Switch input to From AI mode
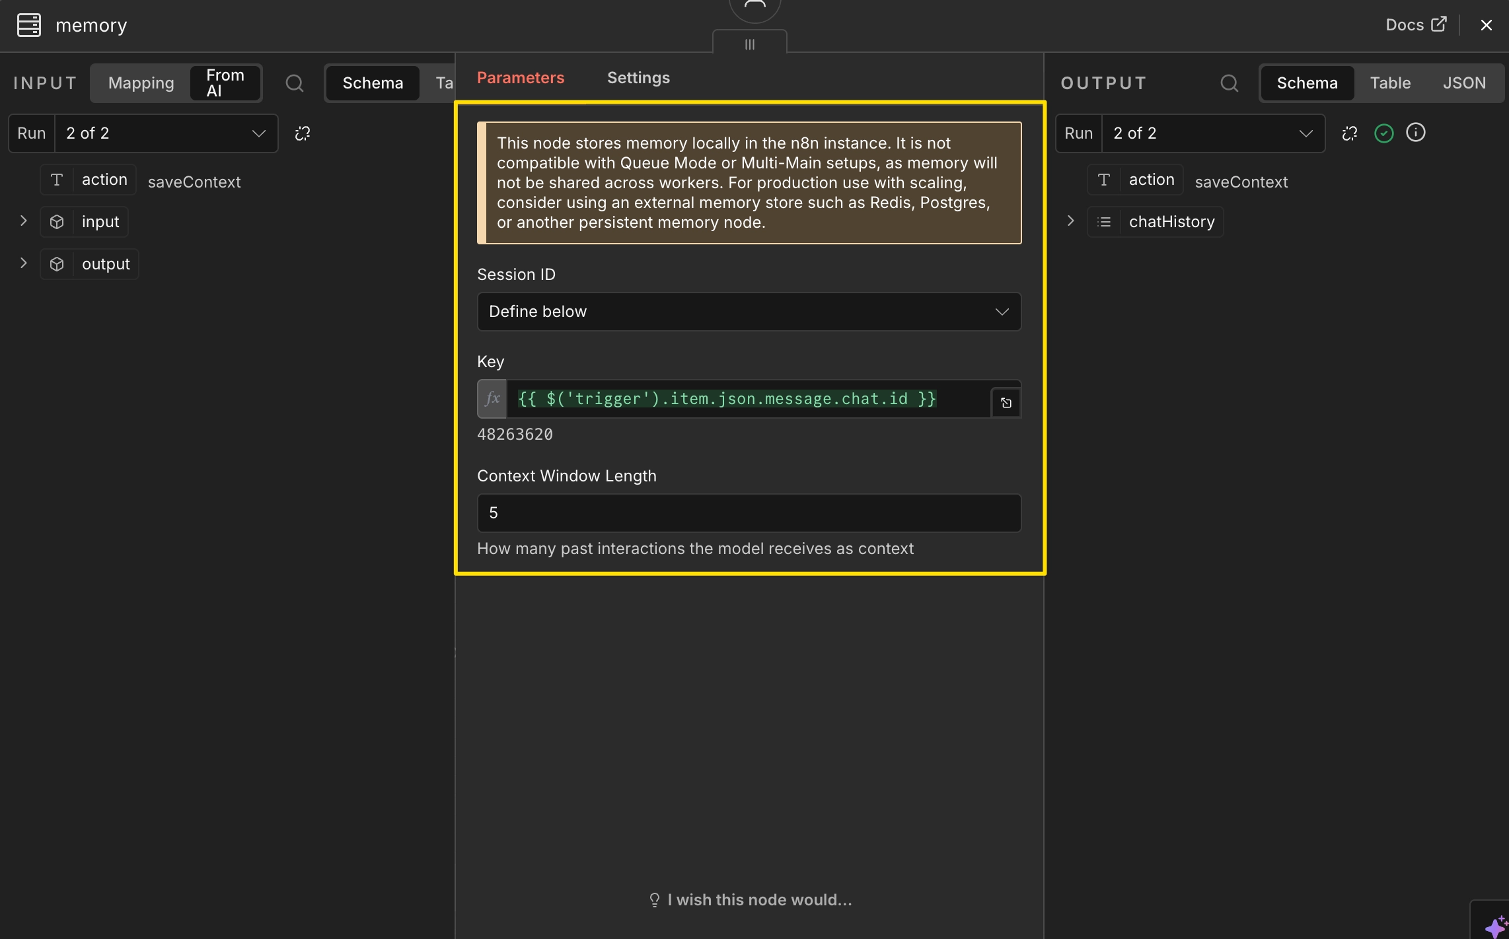1509x939 pixels. pos(225,83)
